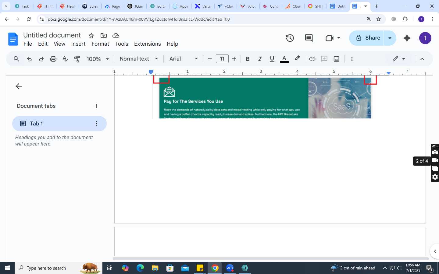Open the Edit menu
This screenshot has height=274, width=439.
click(43, 44)
